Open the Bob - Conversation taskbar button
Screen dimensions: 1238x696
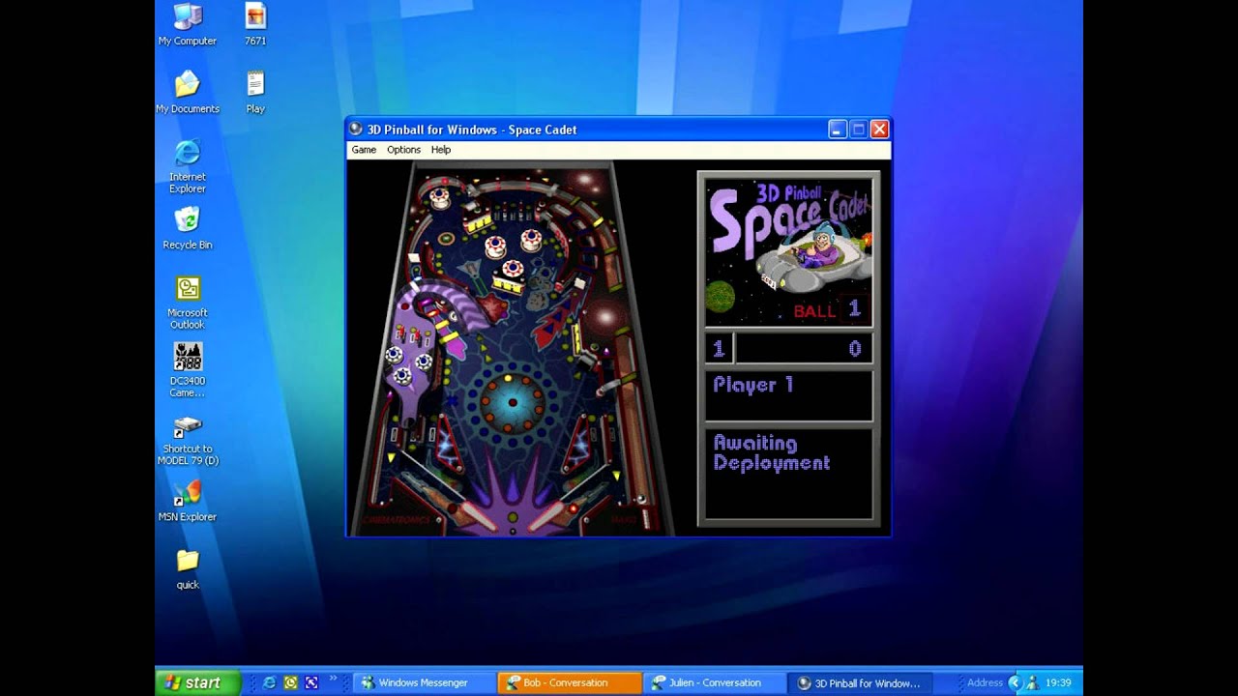click(x=570, y=682)
